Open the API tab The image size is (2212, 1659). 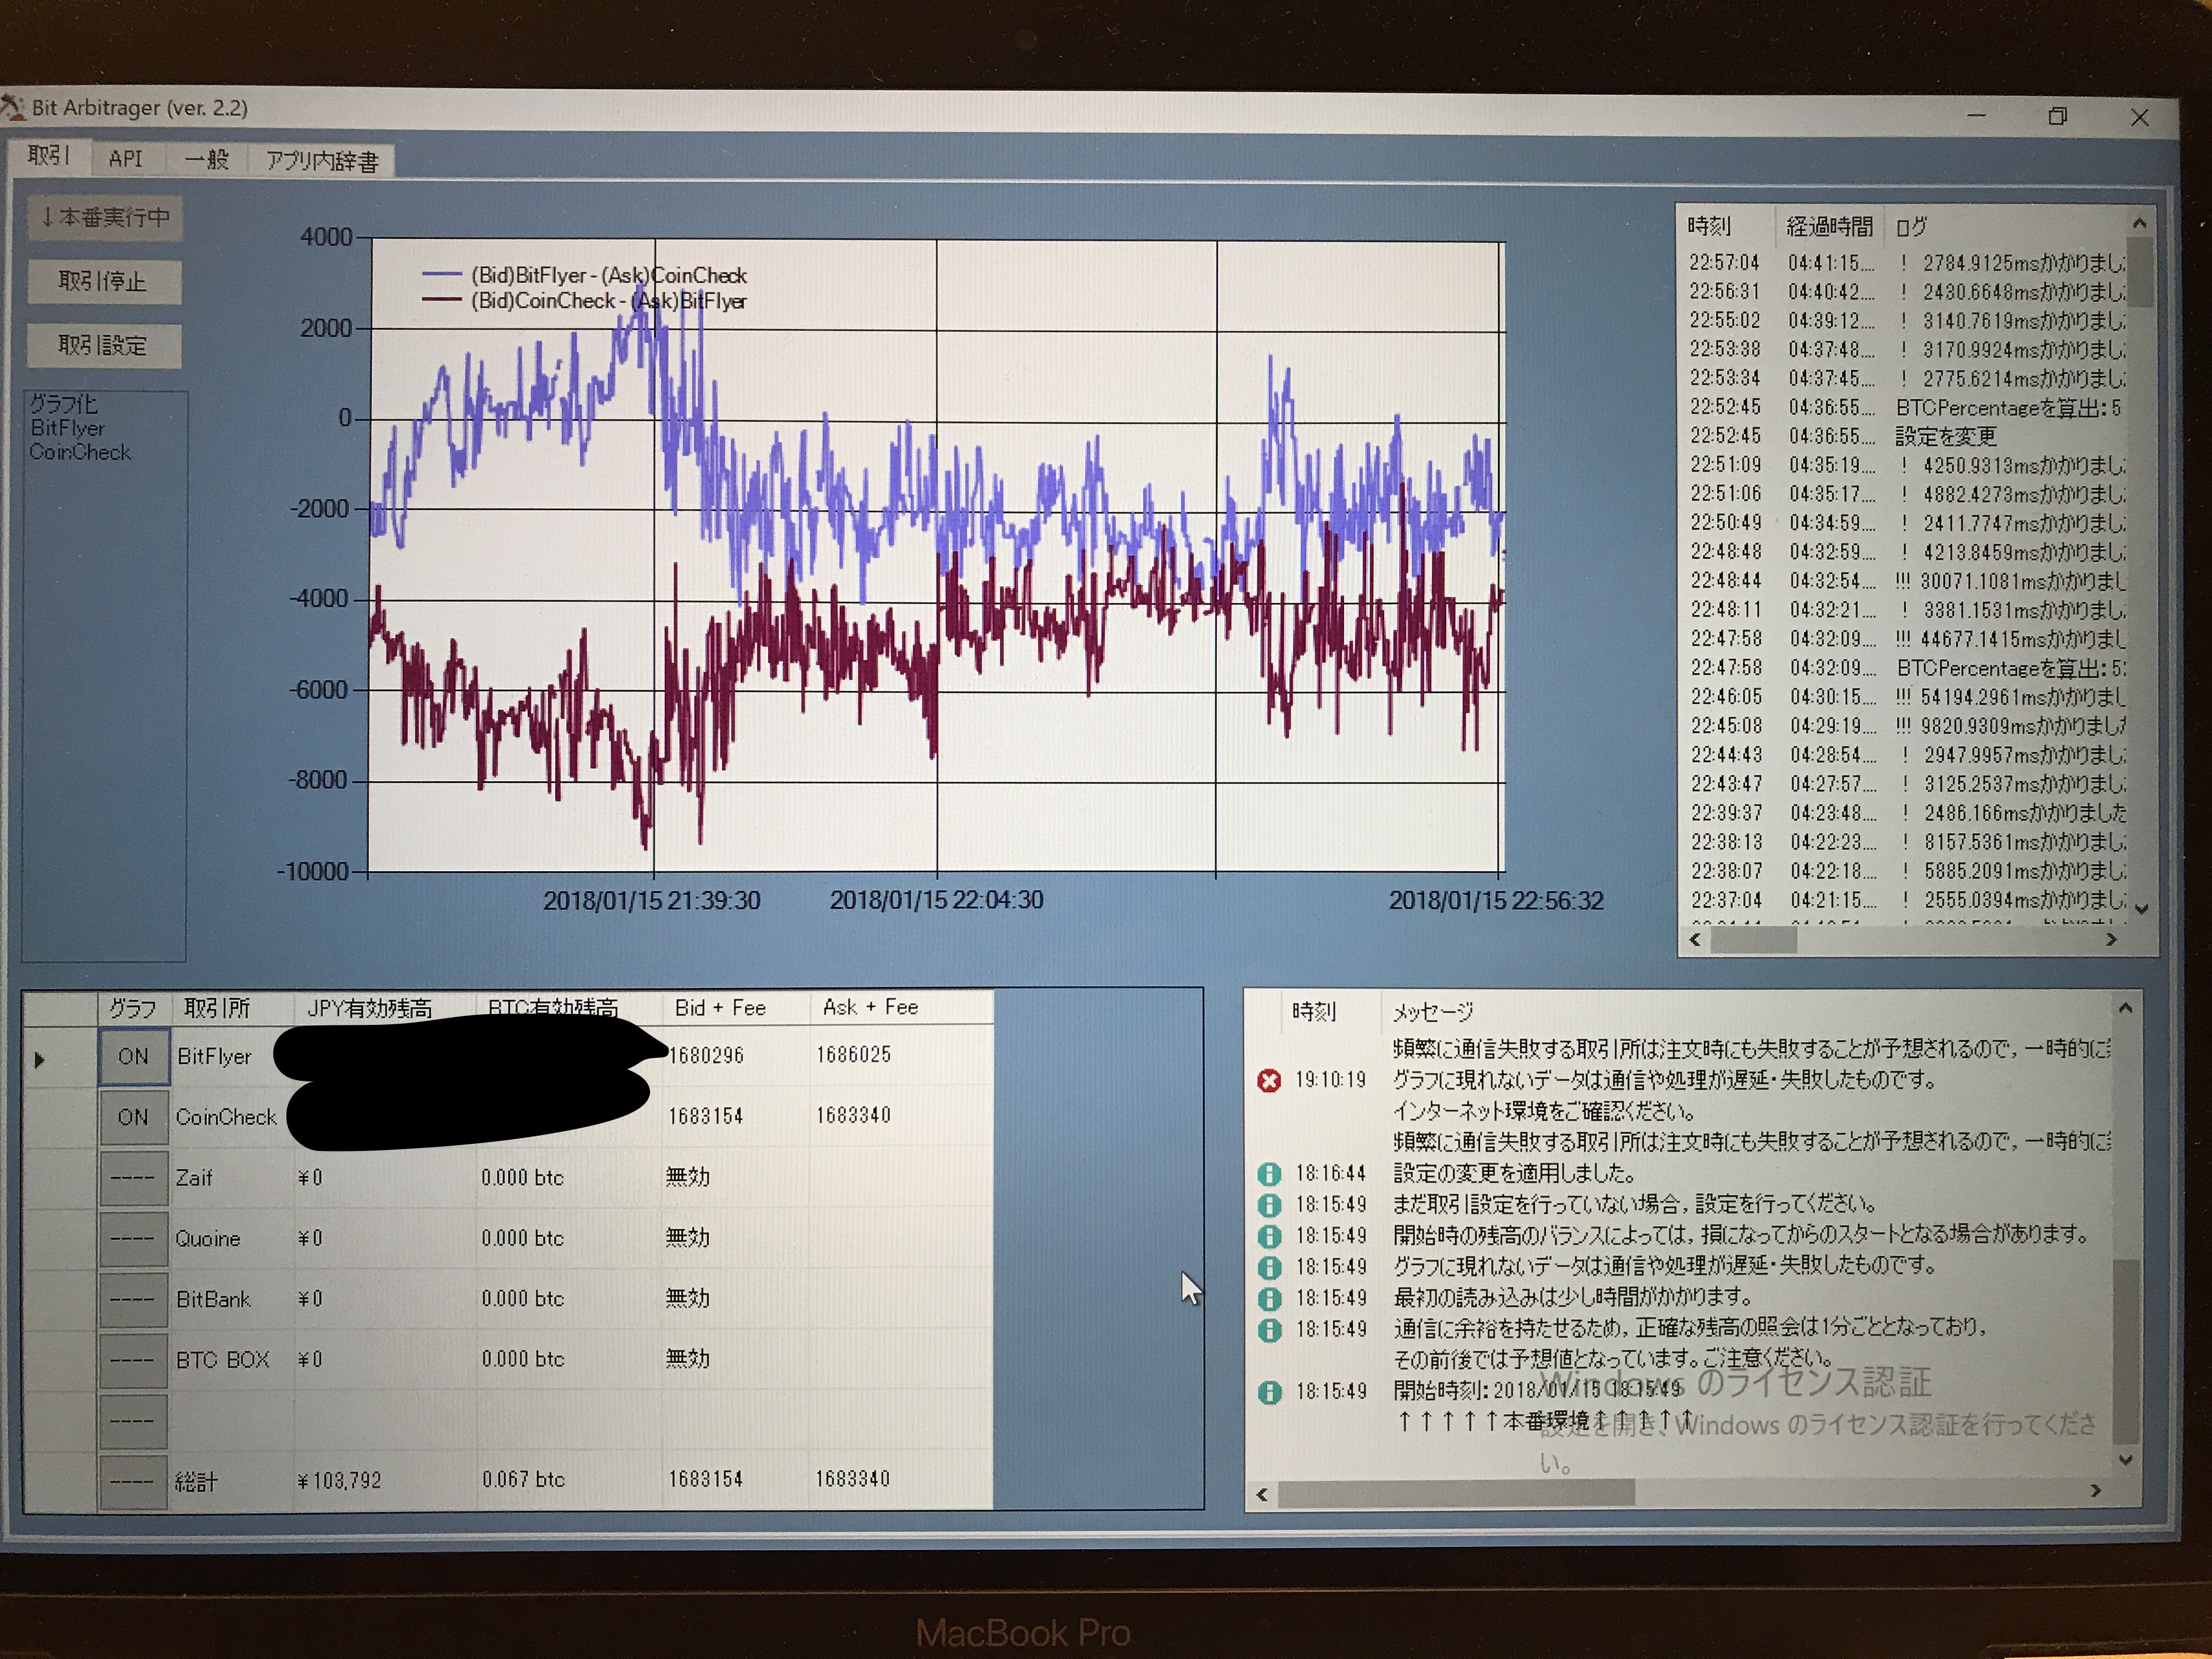coord(126,159)
